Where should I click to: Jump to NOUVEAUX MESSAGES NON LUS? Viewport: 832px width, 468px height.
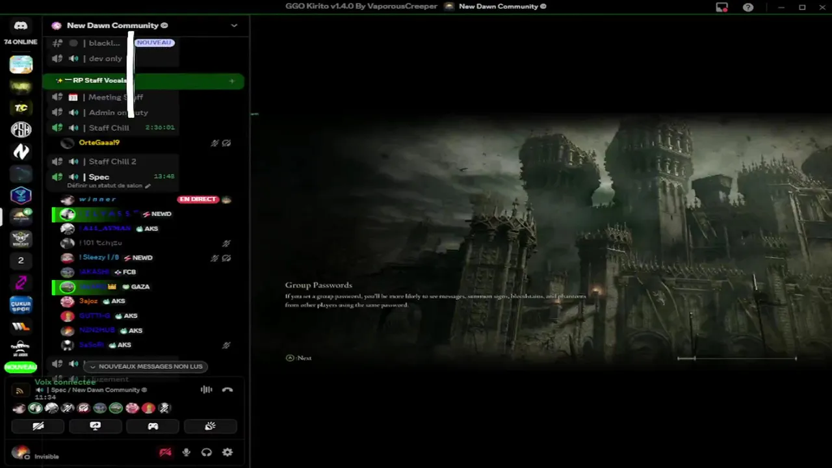tap(146, 367)
